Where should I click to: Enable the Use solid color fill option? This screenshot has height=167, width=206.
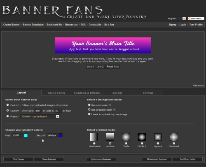[89, 105]
